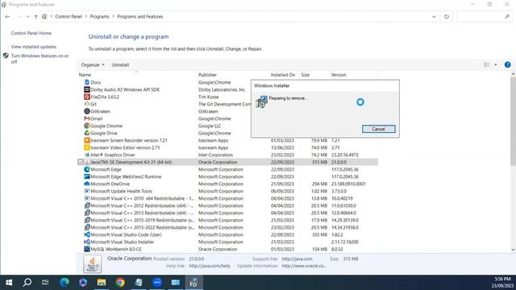Open the view options dropdown arrow
The image size is (516, 290).
click(x=496, y=64)
